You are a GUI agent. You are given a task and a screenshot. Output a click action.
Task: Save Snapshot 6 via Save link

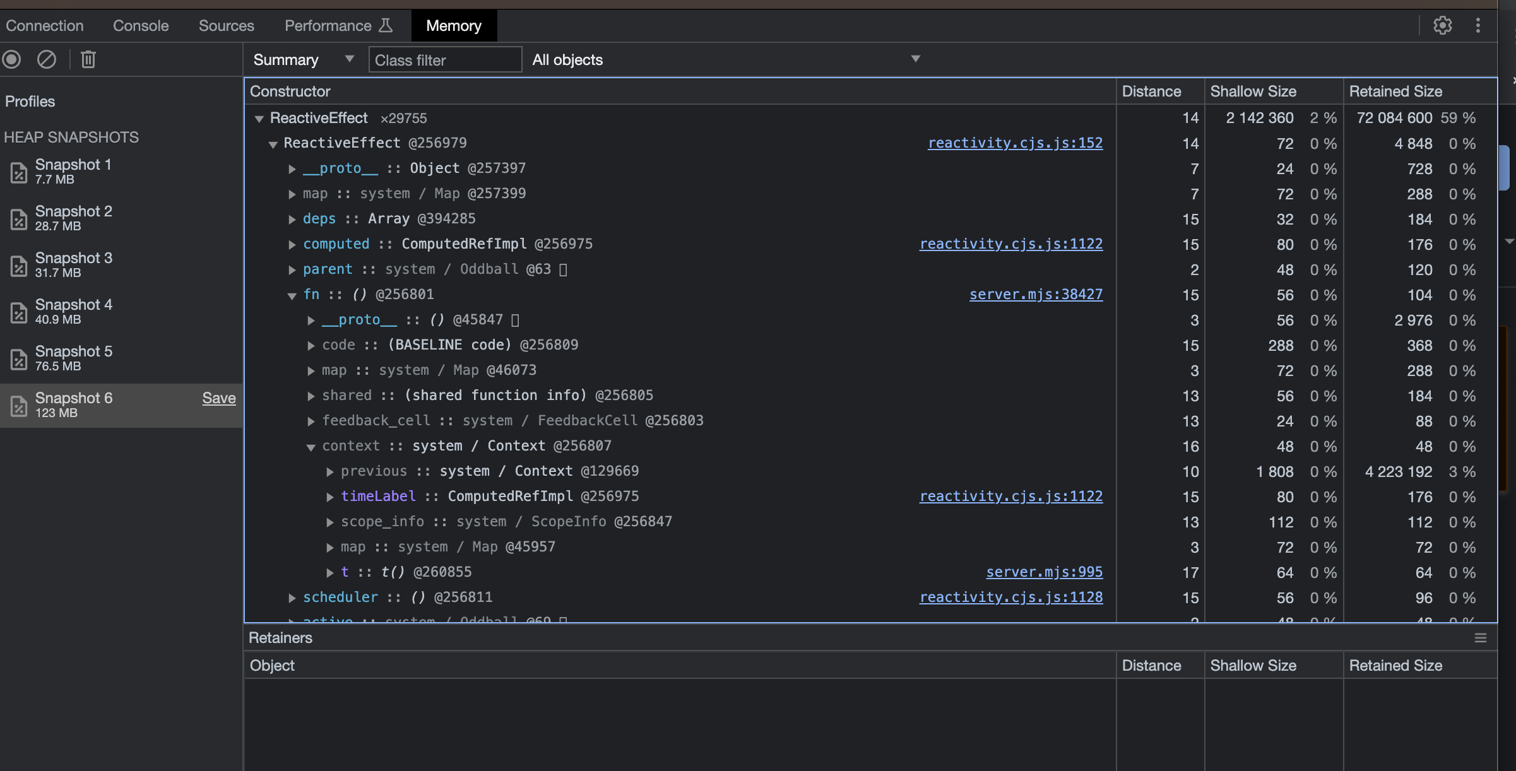coord(219,398)
